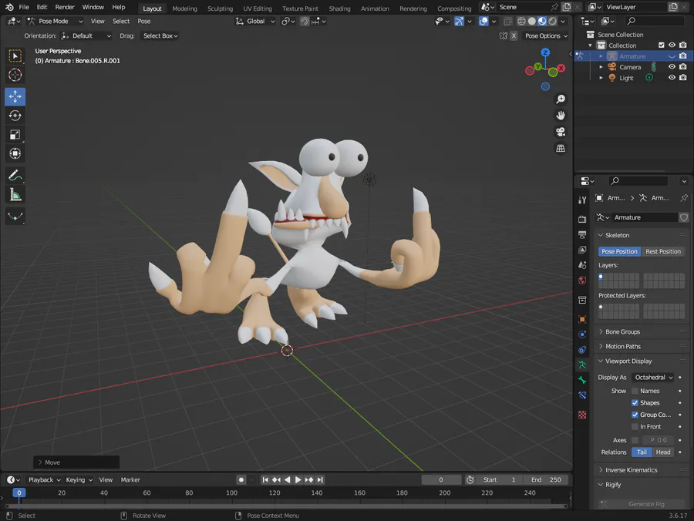Open the Tool properties tab

tap(582, 200)
